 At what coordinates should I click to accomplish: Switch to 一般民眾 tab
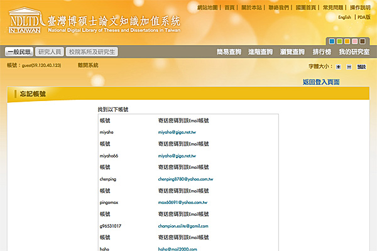tap(19, 52)
